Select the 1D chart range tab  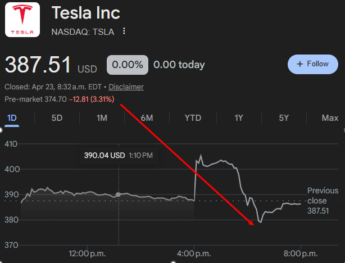click(x=12, y=118)
